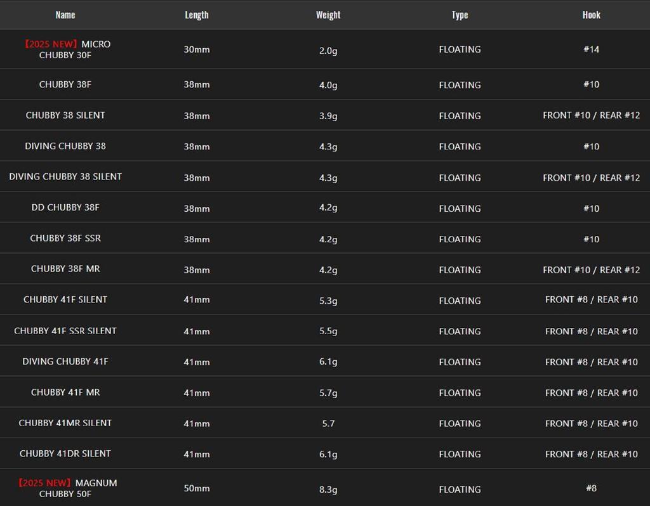Select the 50mm length value

coord(196,489)
